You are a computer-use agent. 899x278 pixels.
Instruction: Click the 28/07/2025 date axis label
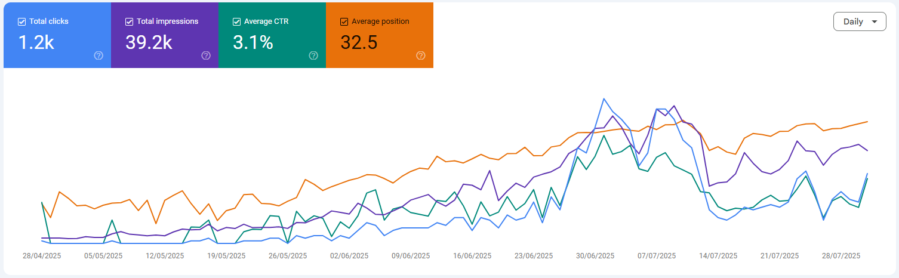pos(841,256)
